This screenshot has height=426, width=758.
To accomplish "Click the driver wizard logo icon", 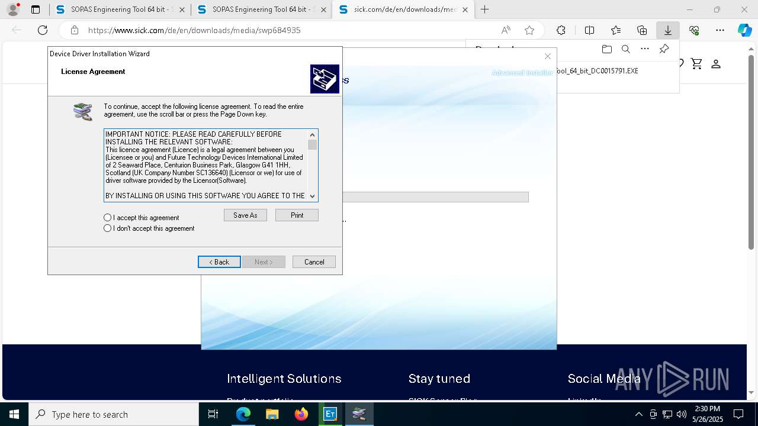I will [x=325, y=79].
